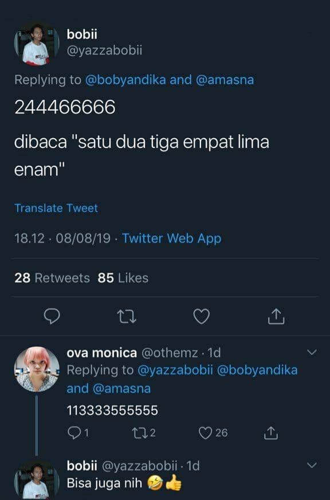Expand options chevron on bobii's Bisa juga nih reply
Viewport: 330px width, 500px height.
(312, 465)
